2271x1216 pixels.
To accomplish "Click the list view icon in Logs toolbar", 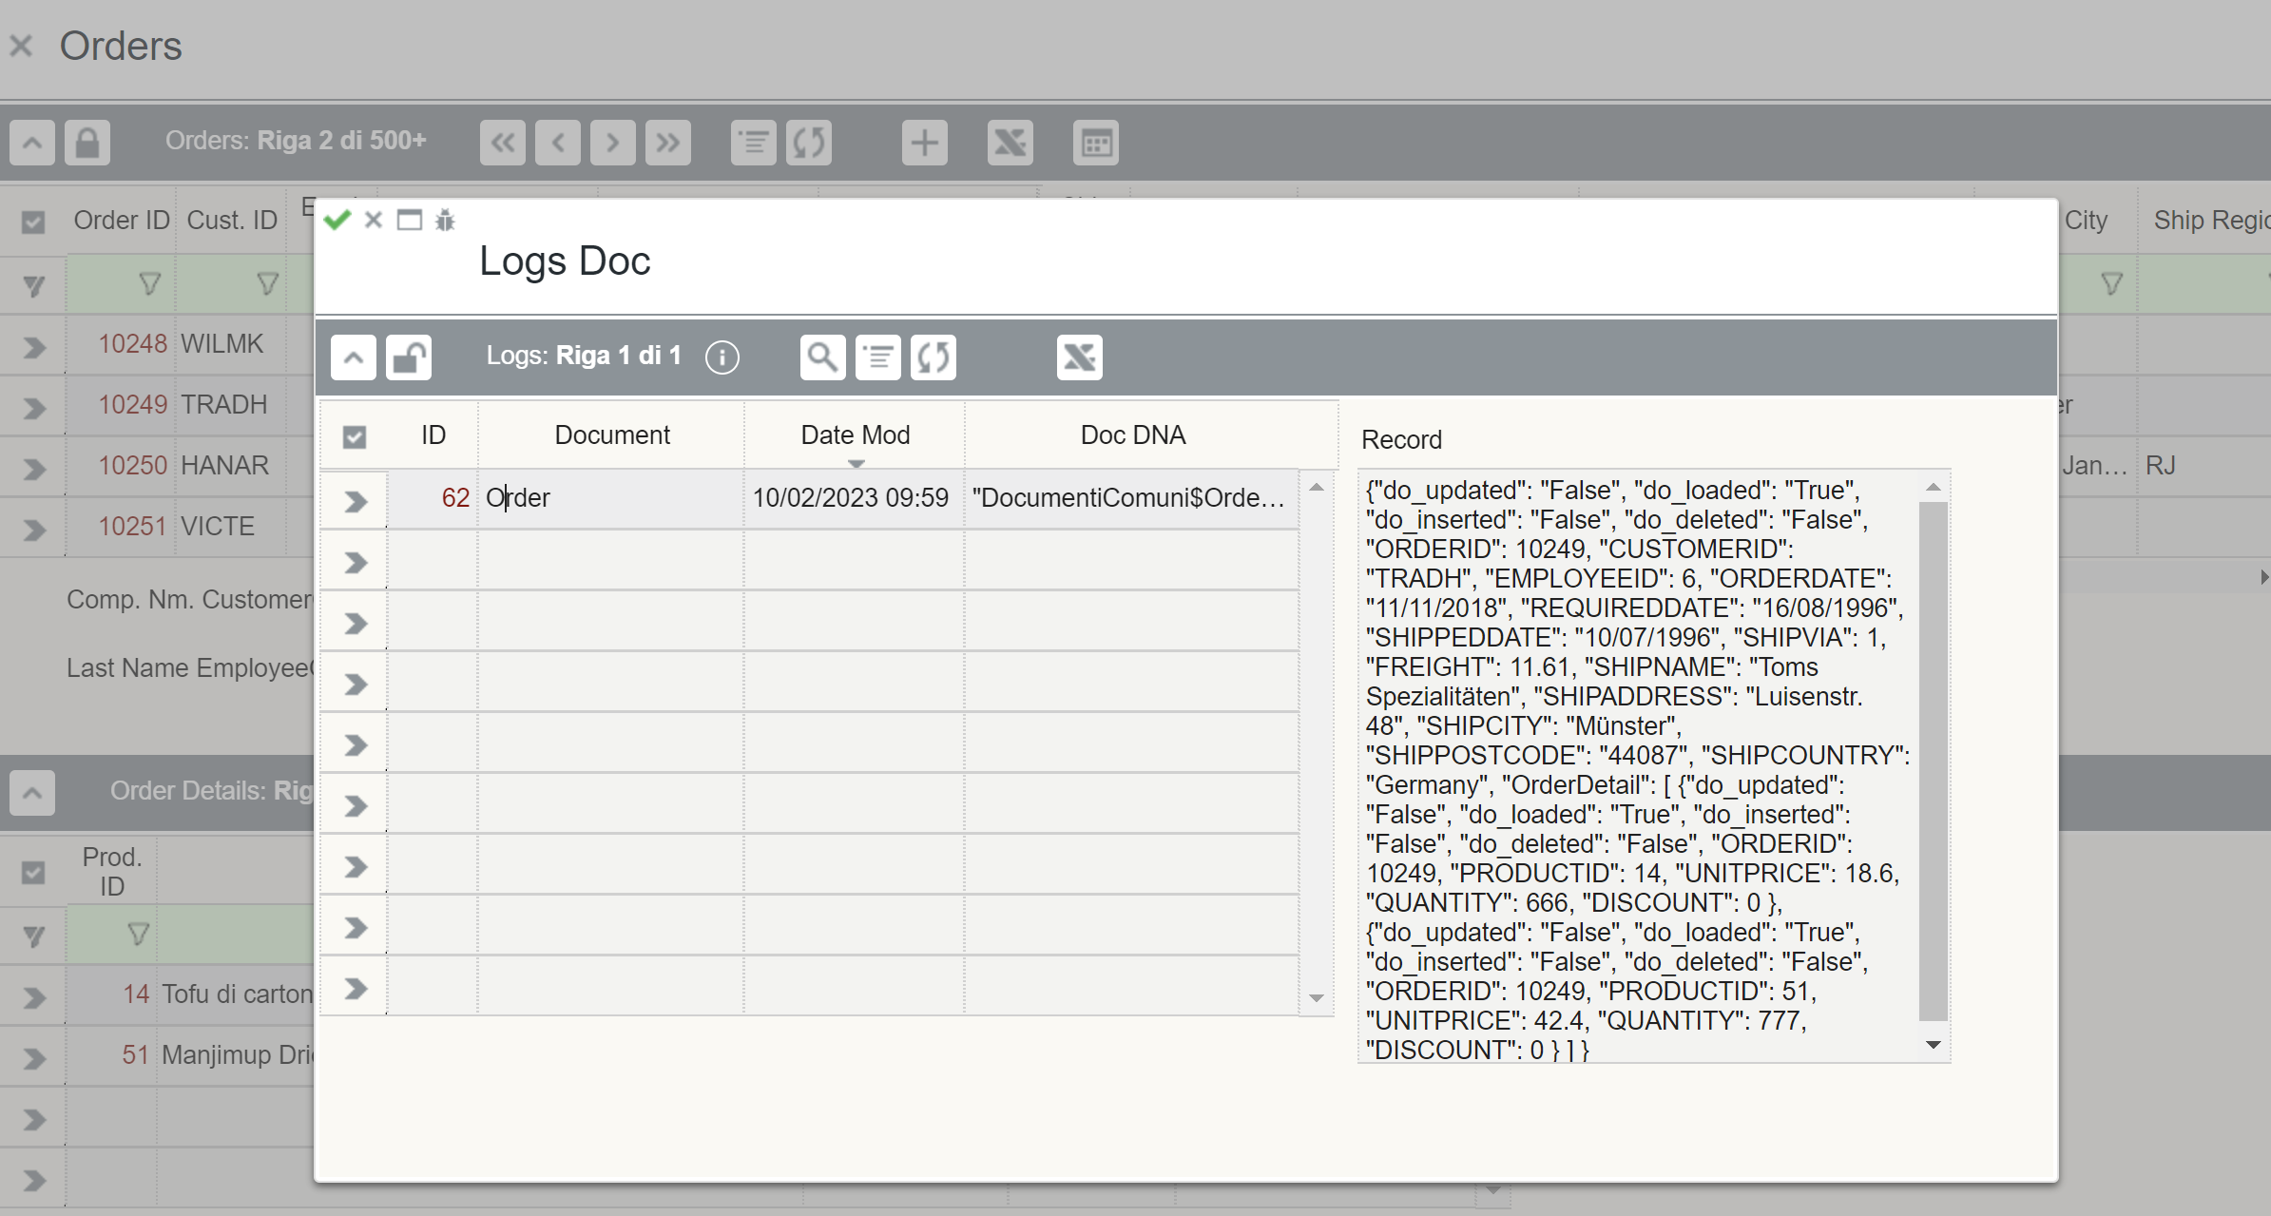I will [x=877, y=357].
